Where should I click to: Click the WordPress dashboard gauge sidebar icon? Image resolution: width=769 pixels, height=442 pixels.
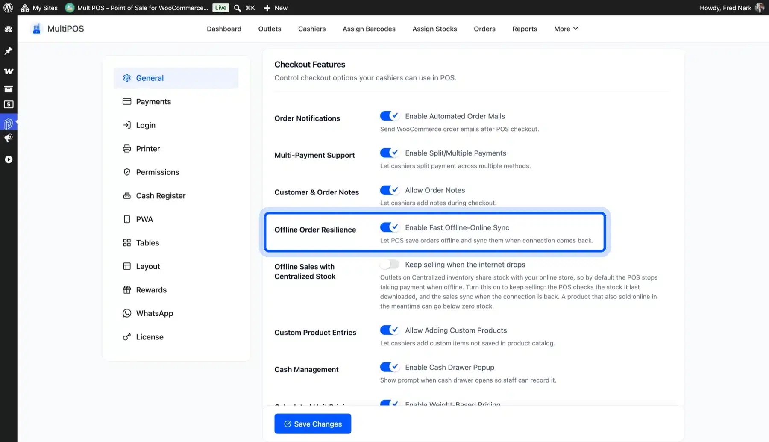[9, 29]
